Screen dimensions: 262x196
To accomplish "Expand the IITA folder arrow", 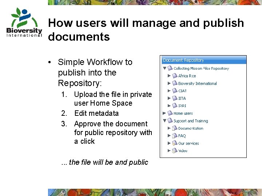I will tap(169, 98).
